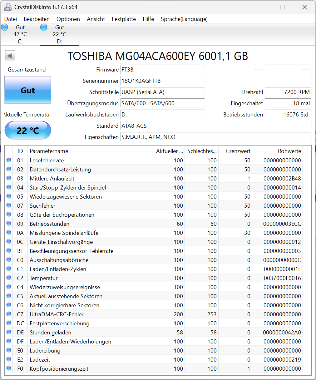Open the Ansicht menu
The image size is (316, 380).
pos(96,19)
